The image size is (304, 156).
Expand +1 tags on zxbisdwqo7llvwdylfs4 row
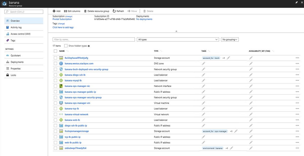click(227, 148)
